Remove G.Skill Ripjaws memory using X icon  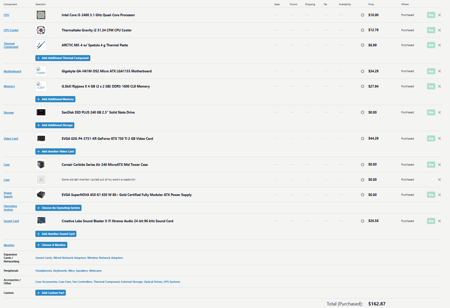coord(439,86)
